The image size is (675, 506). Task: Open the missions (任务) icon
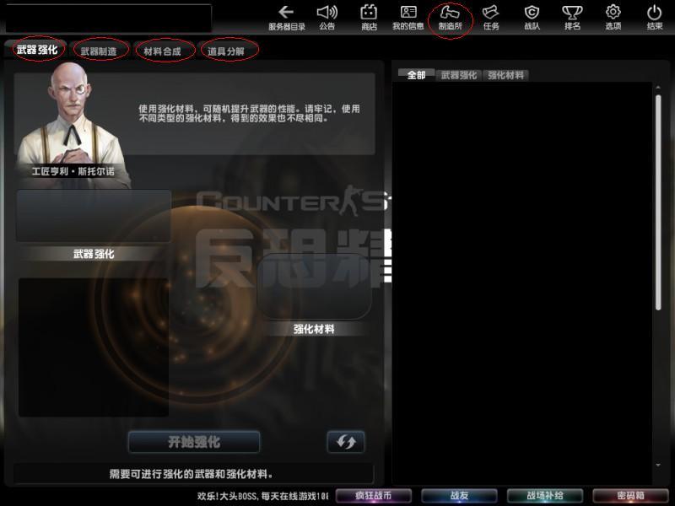[491, 18]
